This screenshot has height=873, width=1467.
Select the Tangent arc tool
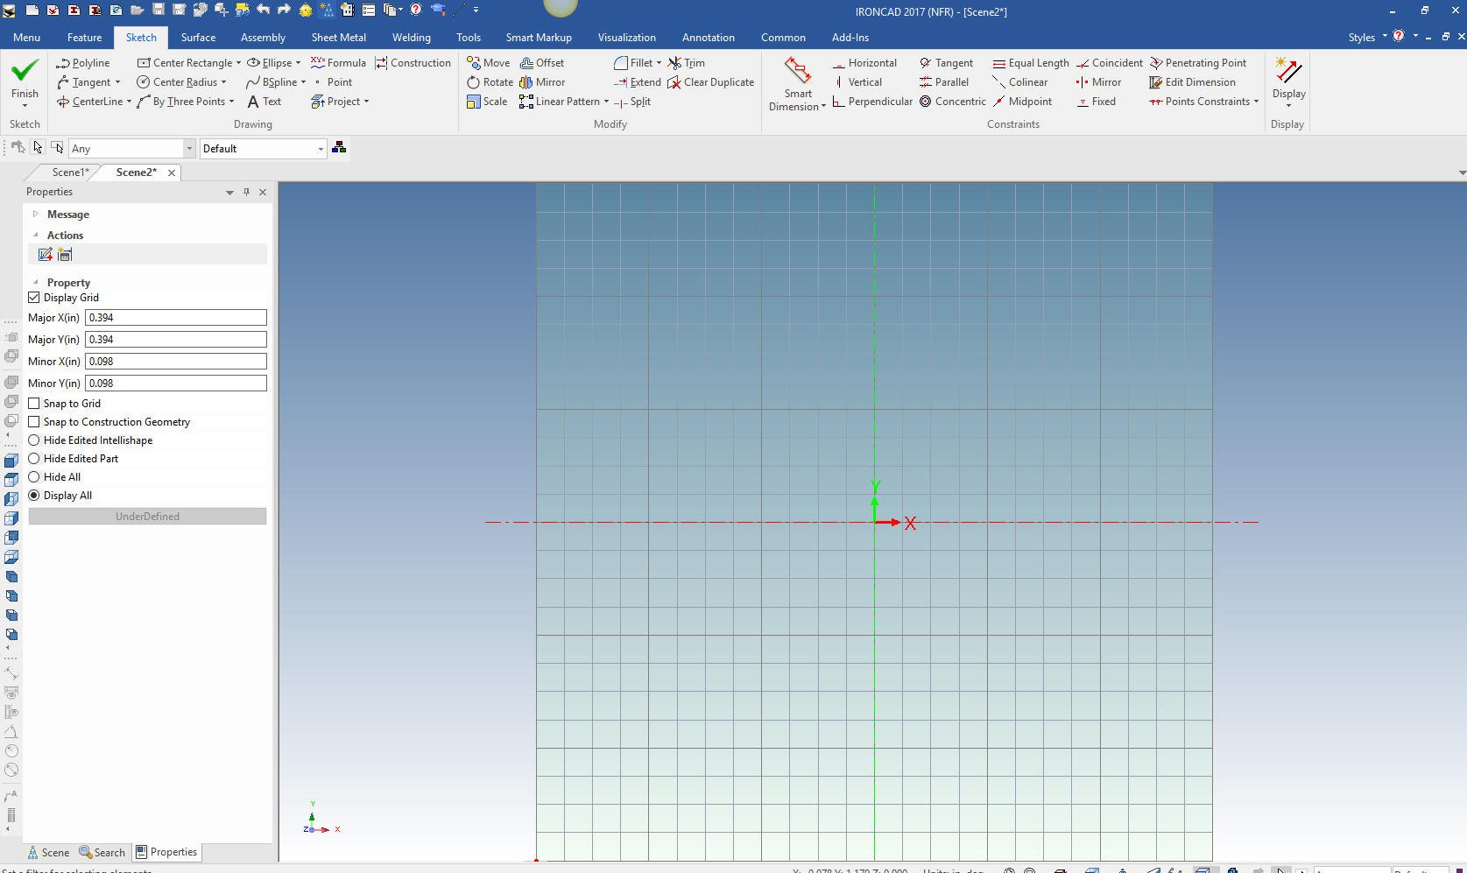(x=84, y=82)
